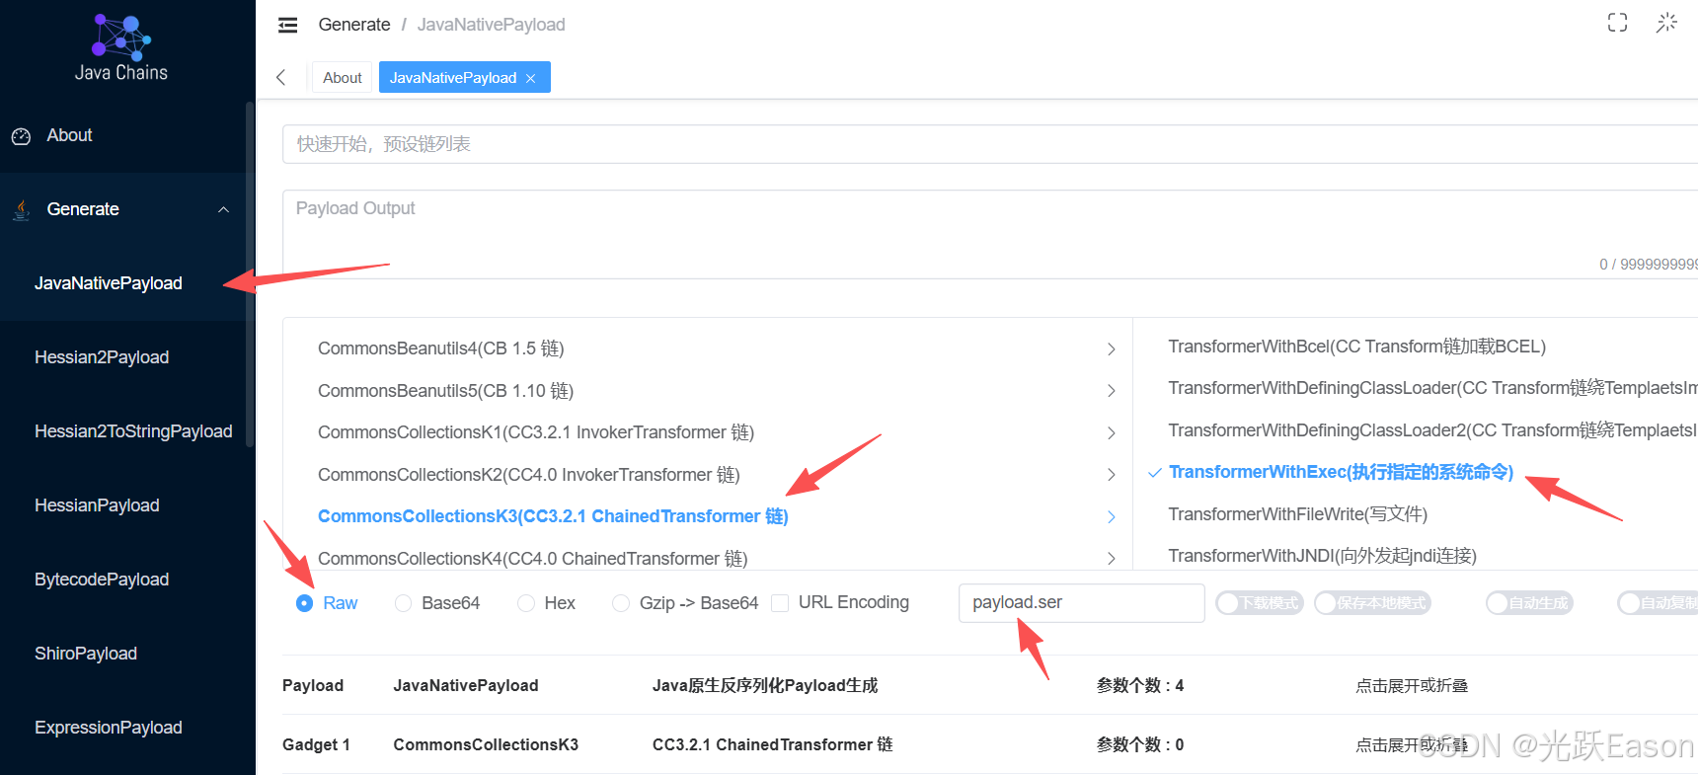Screen dimensions: 1698x775
Task: Select the CommonsBeanutils5 (CB 1.10) chain
Action: pos(445,391)
